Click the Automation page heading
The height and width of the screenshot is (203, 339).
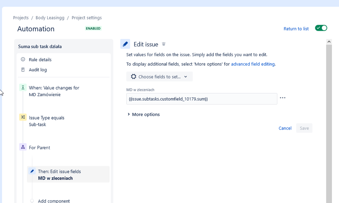[36, 29]
